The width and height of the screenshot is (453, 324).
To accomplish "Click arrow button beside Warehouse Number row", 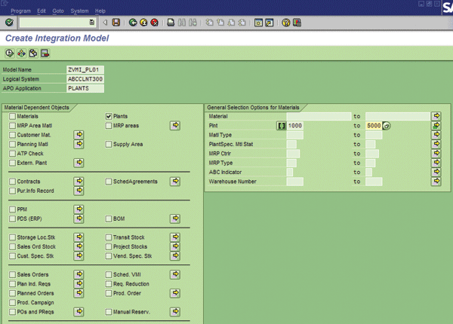I will pyautogui.click(x=436, y=182).
